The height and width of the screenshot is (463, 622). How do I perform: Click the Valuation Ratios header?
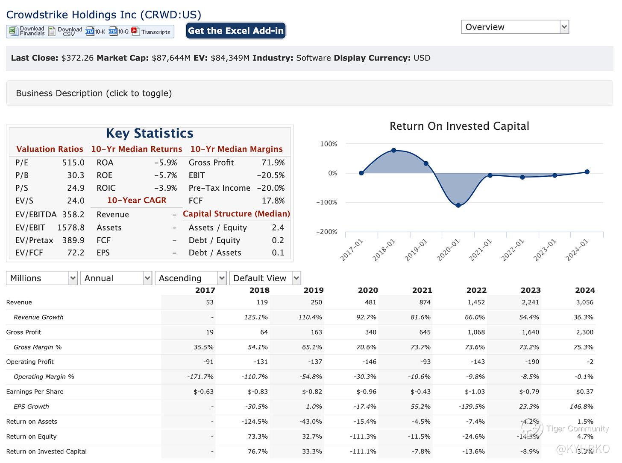[x=50, y=149]
